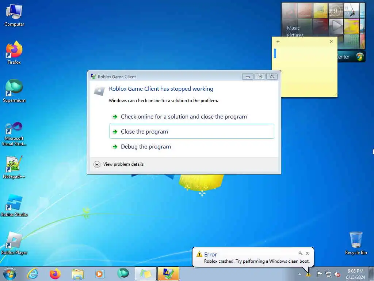Viewport: 374px width, 281px height.
Task: Open Action Center flag tray icon
Action: pos(319,274)
